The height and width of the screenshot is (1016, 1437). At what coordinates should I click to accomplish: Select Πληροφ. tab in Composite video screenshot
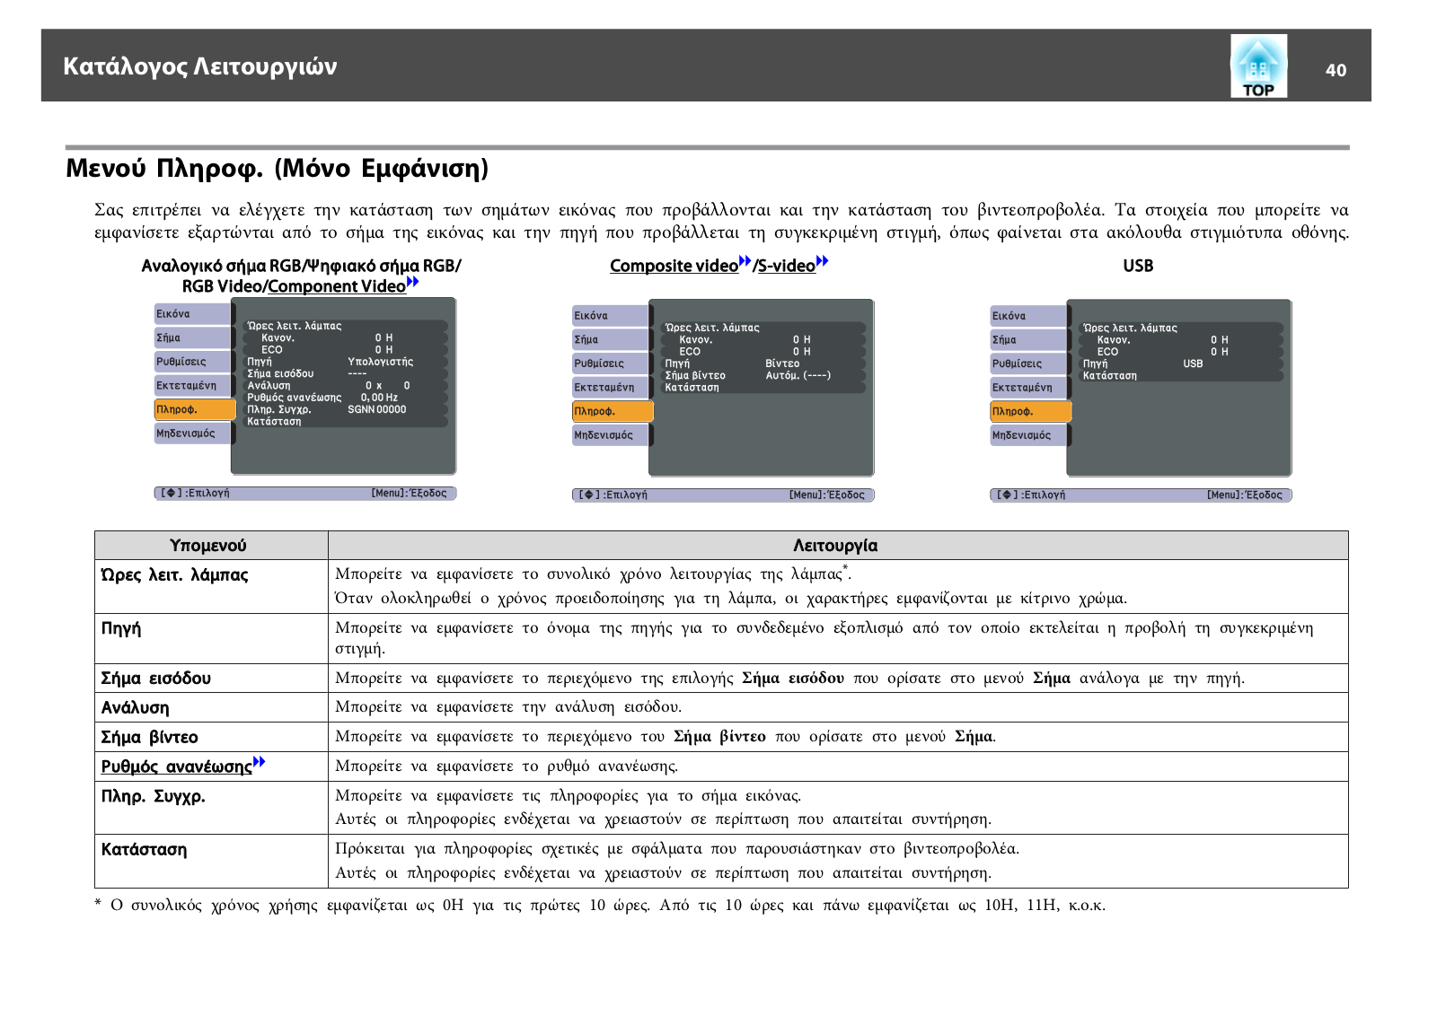[613, 411]
